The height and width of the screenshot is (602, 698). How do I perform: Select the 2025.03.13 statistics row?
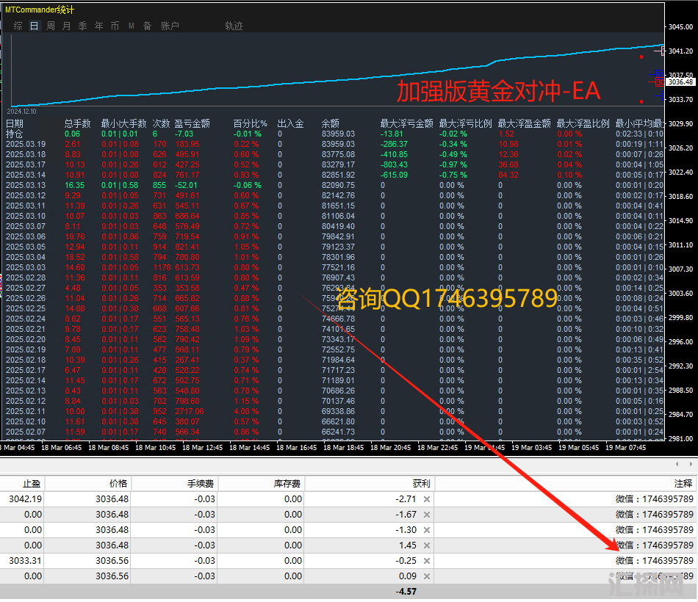(26, 186)
